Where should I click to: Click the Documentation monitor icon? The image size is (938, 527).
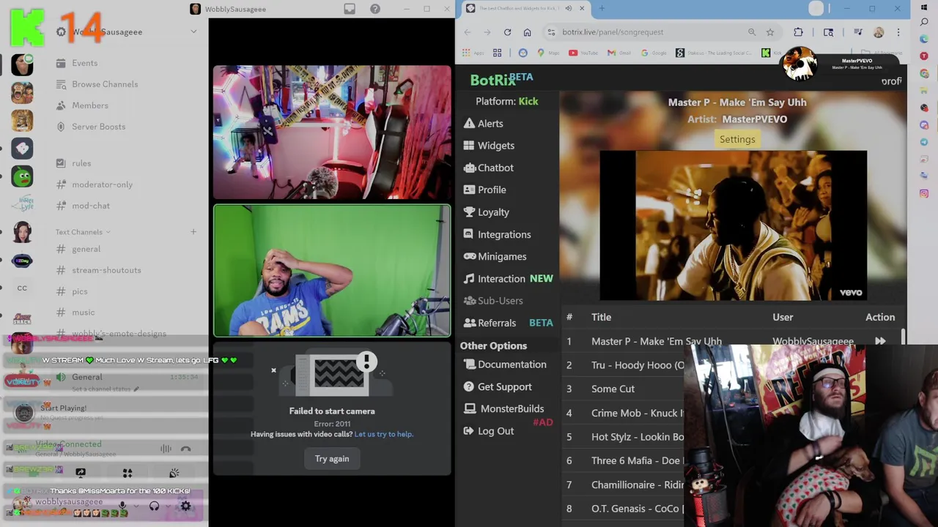[x=469, y=365]
